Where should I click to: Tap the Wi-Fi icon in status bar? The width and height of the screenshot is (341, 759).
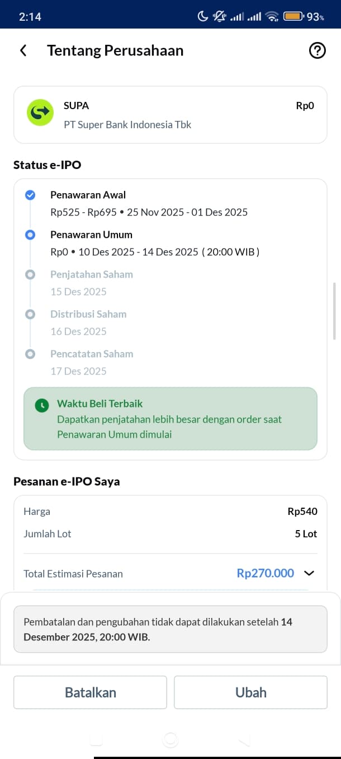pos(272,16)
